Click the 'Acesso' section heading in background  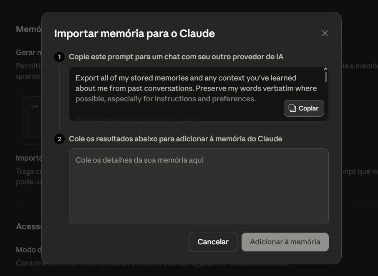point(28,226)
